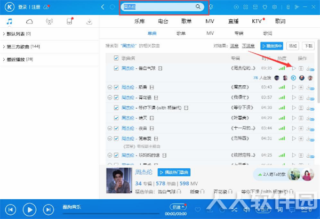
Task: Add 听妈妈的话 row to the list
Action: (x=301, y=156)
